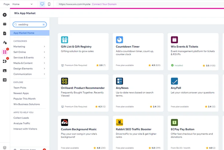
Task: Click Wix Events 3.5 rating
Action: 209,66
